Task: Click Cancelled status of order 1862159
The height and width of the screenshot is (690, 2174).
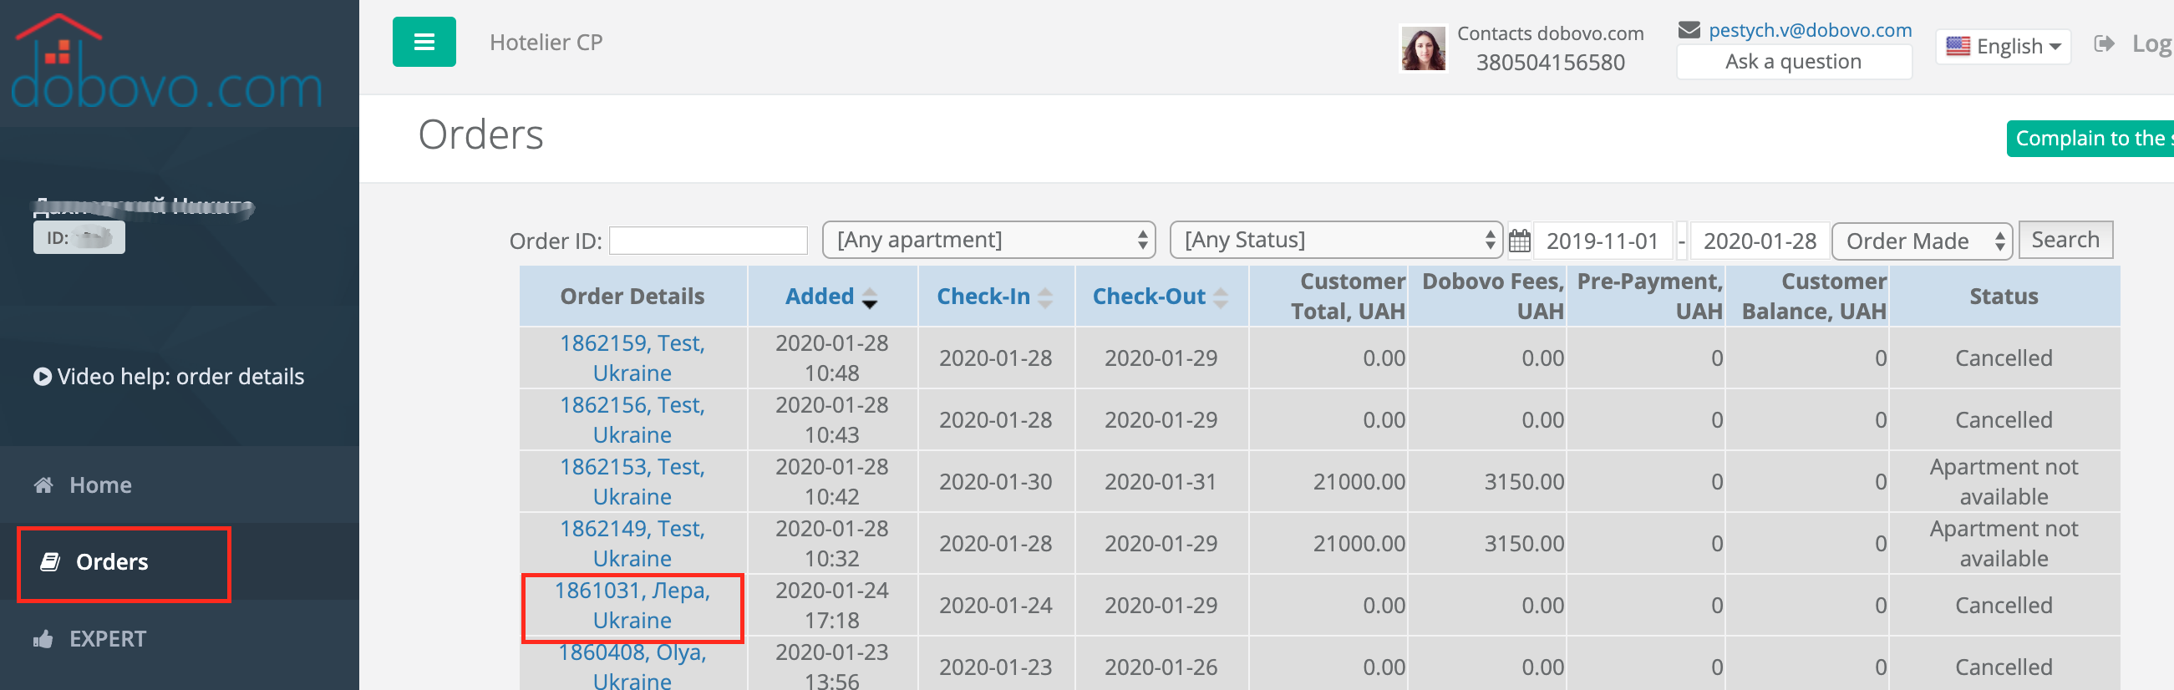Action: (x=2004, y=358)
